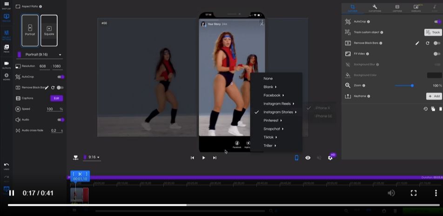443x216 pixels.
Task: Toggle the Fit Video switch
Action: [x=437, y=54]
